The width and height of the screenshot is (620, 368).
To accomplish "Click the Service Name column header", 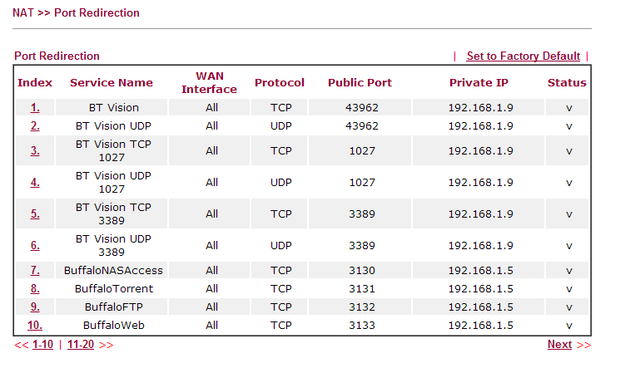I will click(x=112, y=82).
